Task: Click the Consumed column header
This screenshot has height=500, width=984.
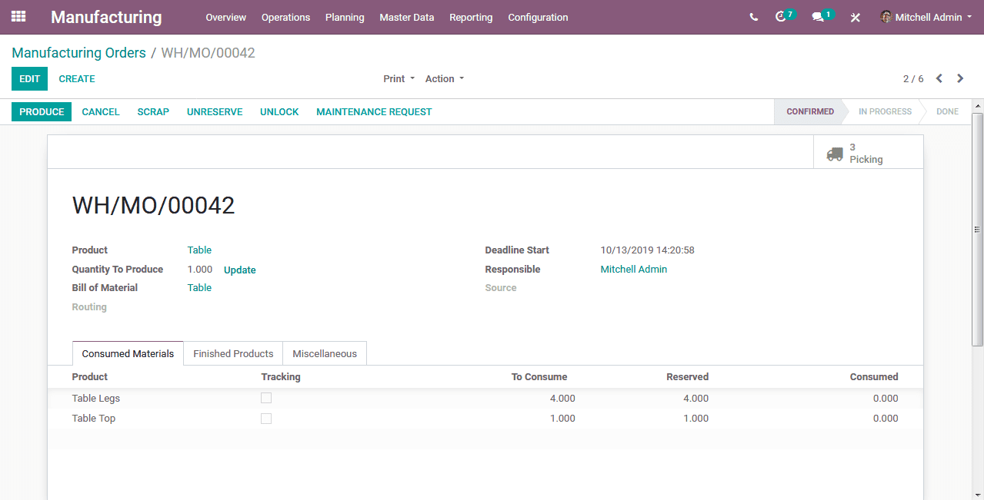Action: click(874, 376)
